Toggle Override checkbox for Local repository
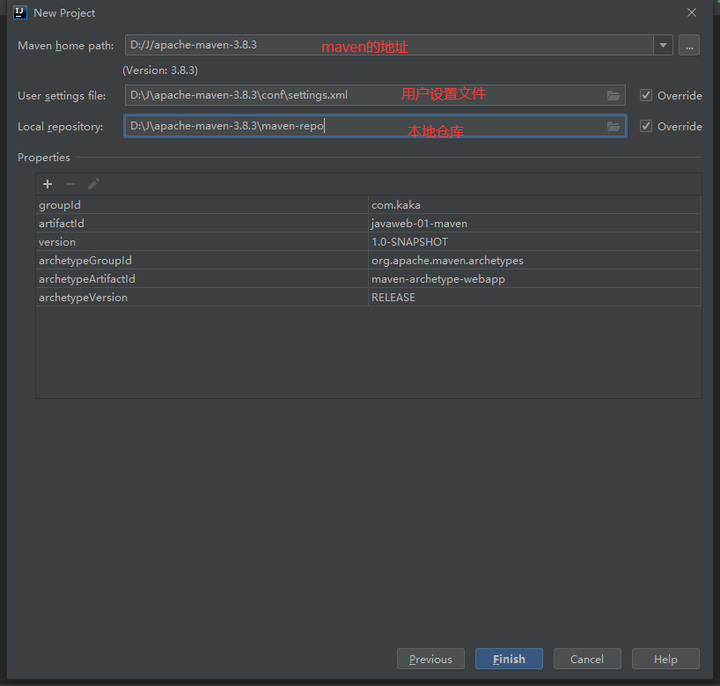The image size is (720, 686). [646, 126]
